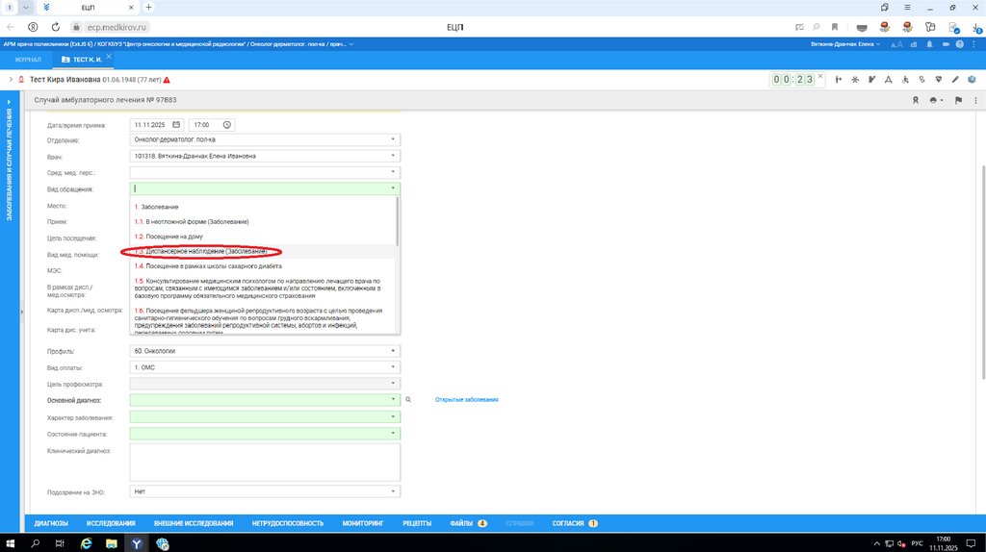Viewport: 986px width, 552px height.
Task: Select 1.1. В неотложной форме (Заболевание)
Action: click(264, 222)
